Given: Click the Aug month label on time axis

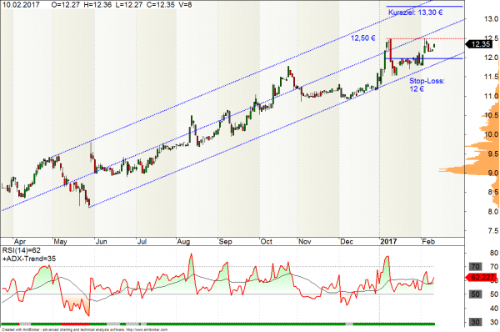Looking at the screenshot, I should coord(183,242).
